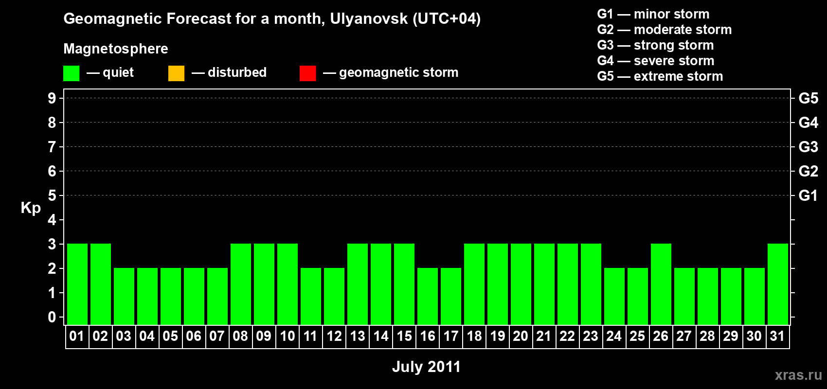Click the G1 label on right axis

pyautogui.click(x=809, y=195)
